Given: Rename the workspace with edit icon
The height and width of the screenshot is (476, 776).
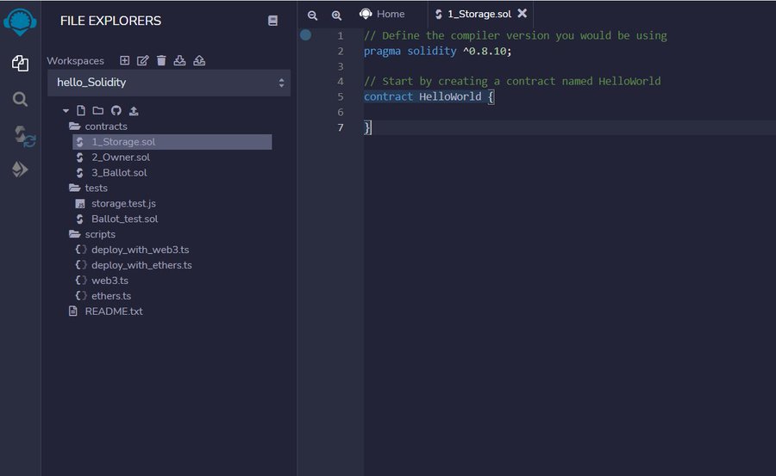Looking at the screenshot, I should tap(142, 60).
